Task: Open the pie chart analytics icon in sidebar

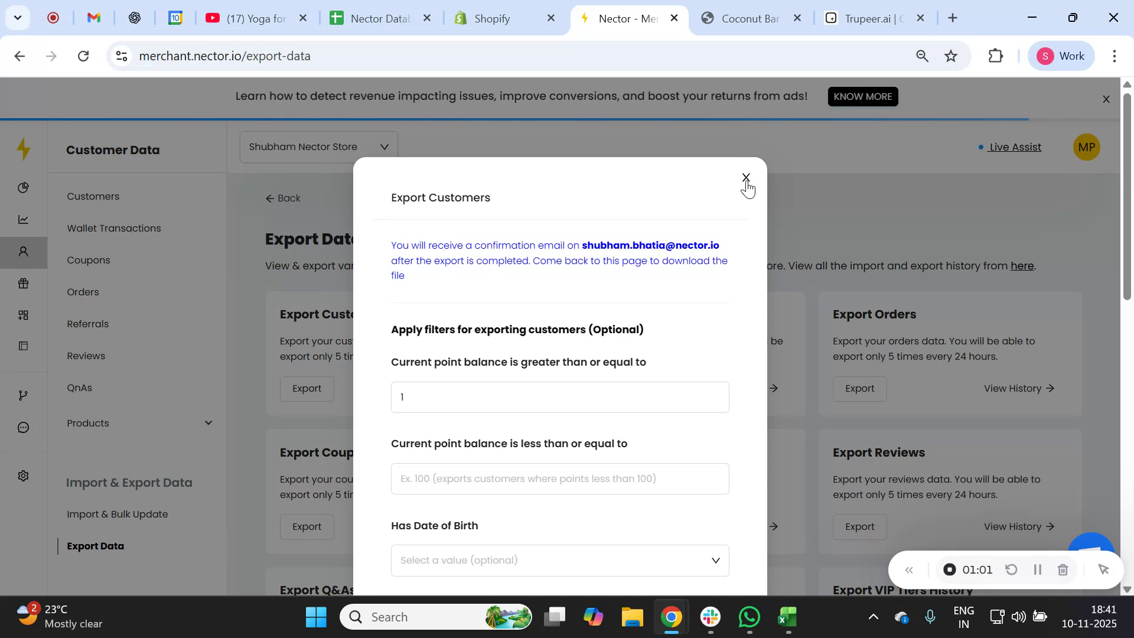Action: click(24, 187)
